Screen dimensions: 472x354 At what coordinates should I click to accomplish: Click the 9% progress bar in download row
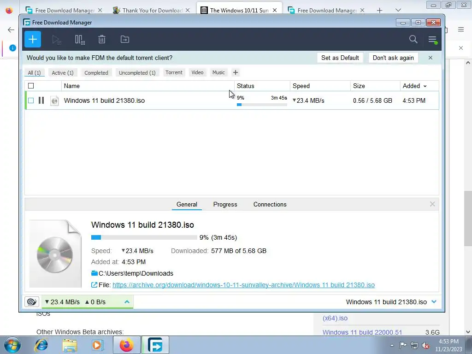pos(262,105)
